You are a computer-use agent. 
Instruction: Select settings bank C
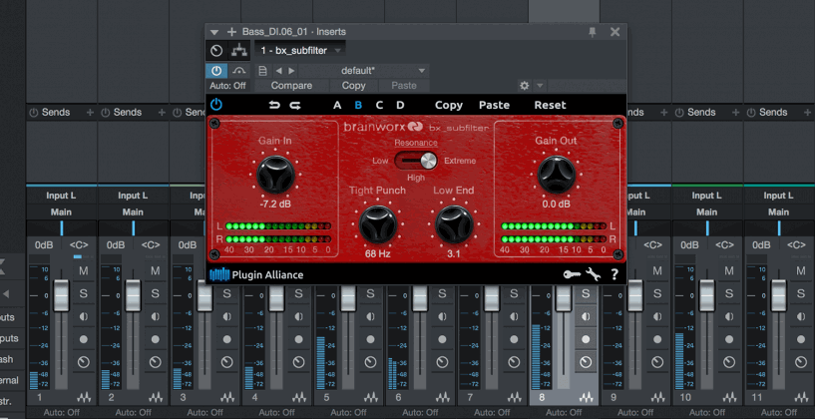click(x=379, y=106)
